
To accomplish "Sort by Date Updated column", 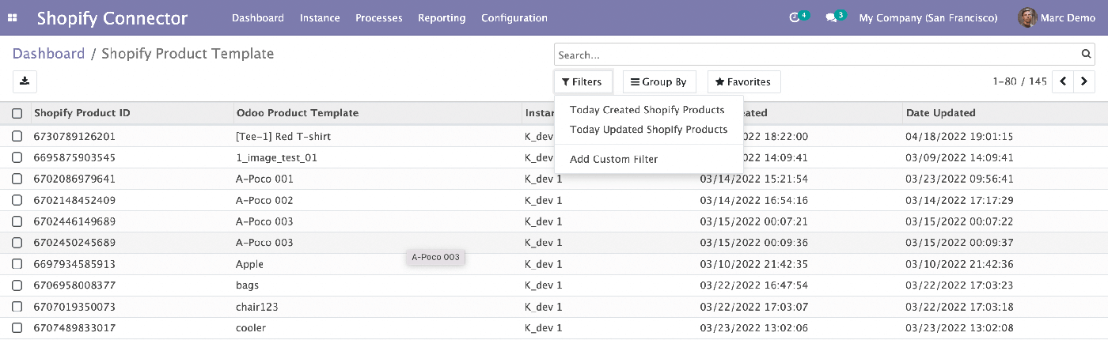I will [941, 113].
